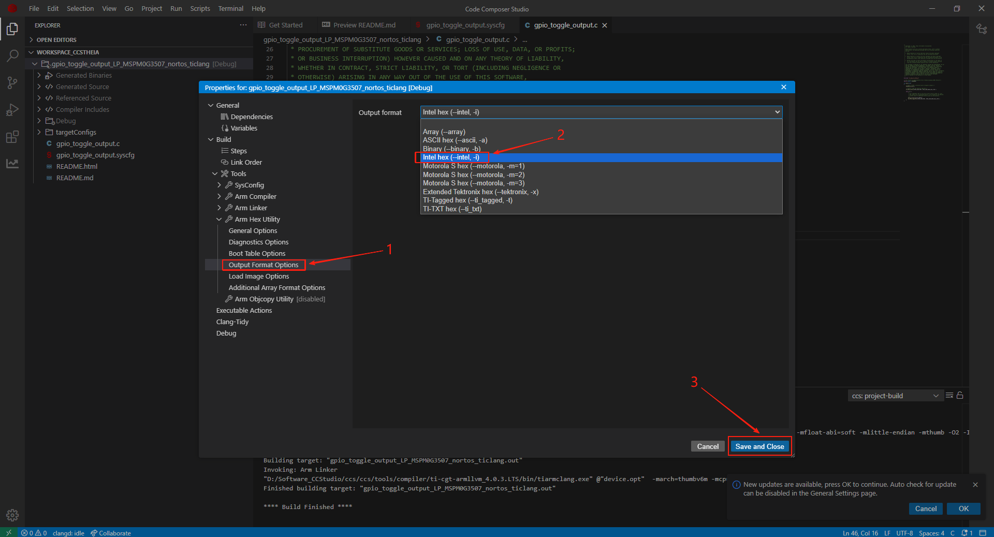The height and width of the screenshot is (537, 994).
Task: Click the Explorer more actions ellipsis
Action: 243,25
